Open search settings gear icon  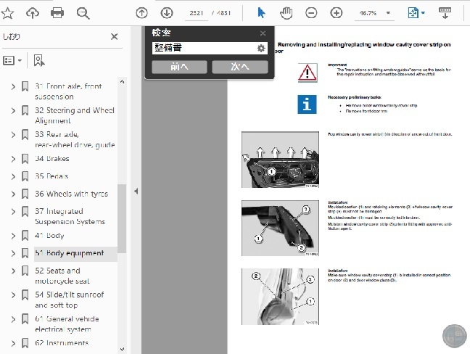[261, 48]
